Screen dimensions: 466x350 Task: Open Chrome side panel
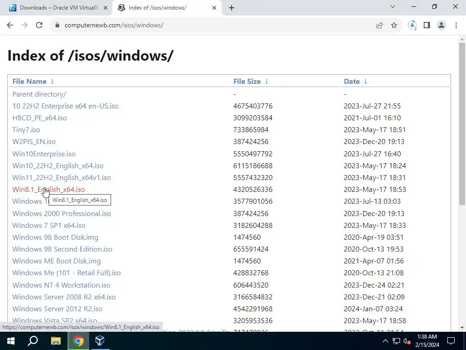pos(427,26)
